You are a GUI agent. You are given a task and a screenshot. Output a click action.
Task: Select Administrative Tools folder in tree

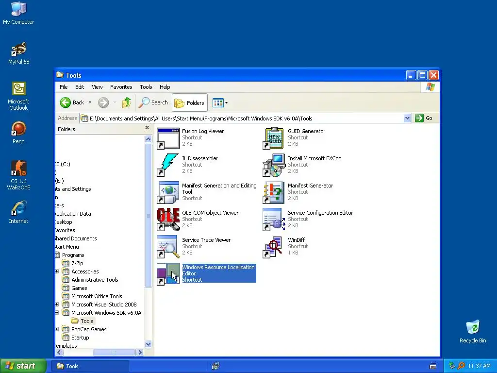pyautogui.click(x=90, y=280)
